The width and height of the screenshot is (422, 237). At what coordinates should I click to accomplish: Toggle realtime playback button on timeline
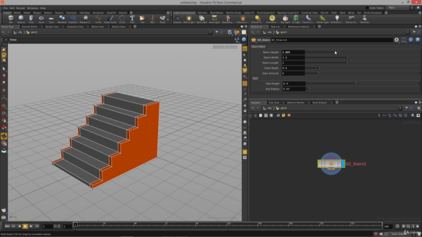(x=398, y=226)
